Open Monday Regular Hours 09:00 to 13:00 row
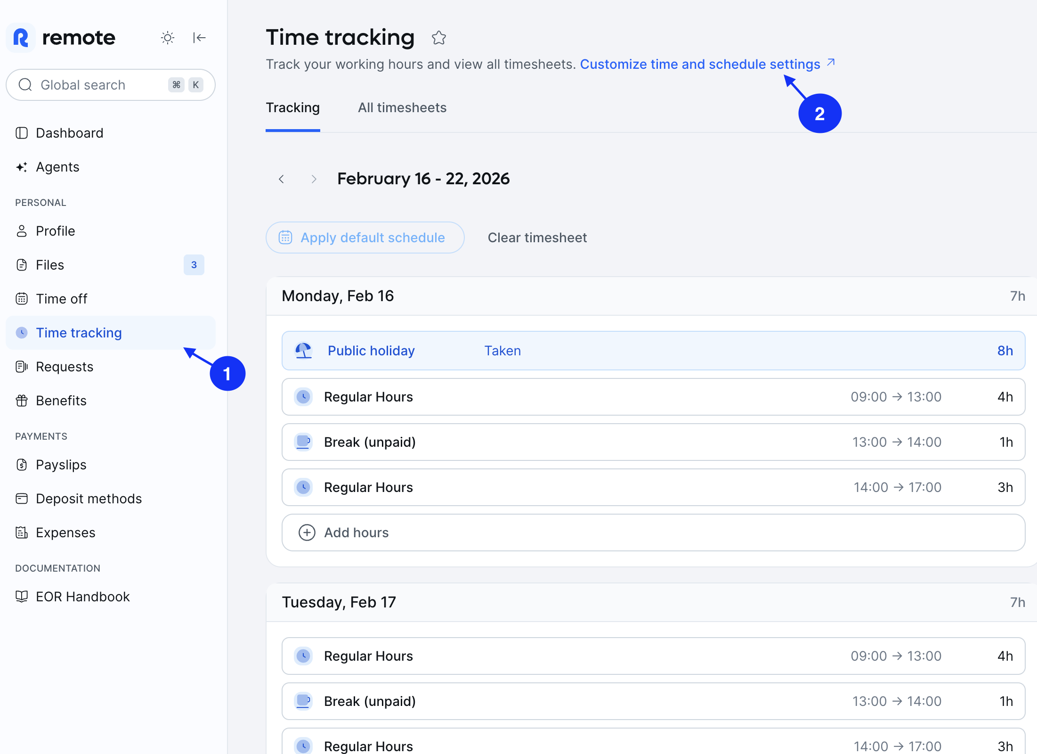Screen dimensions: 1037x754 pyautogui.click(x=653, y=397)
